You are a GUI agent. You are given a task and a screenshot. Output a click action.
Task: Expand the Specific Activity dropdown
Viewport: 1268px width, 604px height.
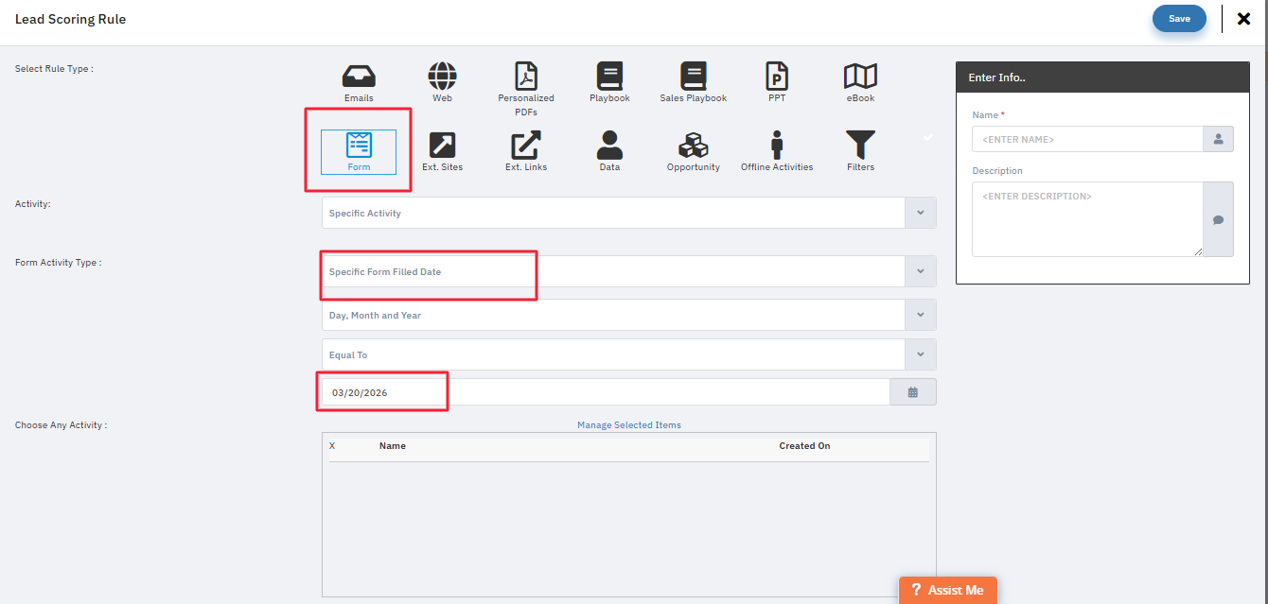920,213
